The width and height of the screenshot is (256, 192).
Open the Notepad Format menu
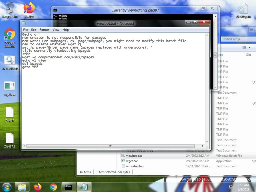pyautogui.click(x=44, y=30)
